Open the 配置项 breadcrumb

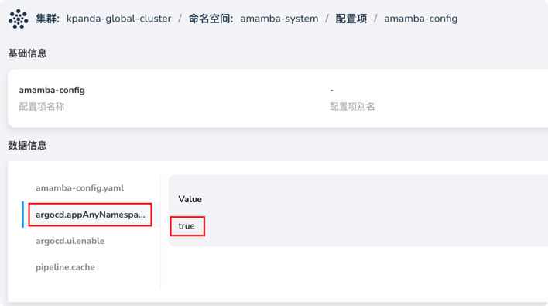[x=351, y=19]
